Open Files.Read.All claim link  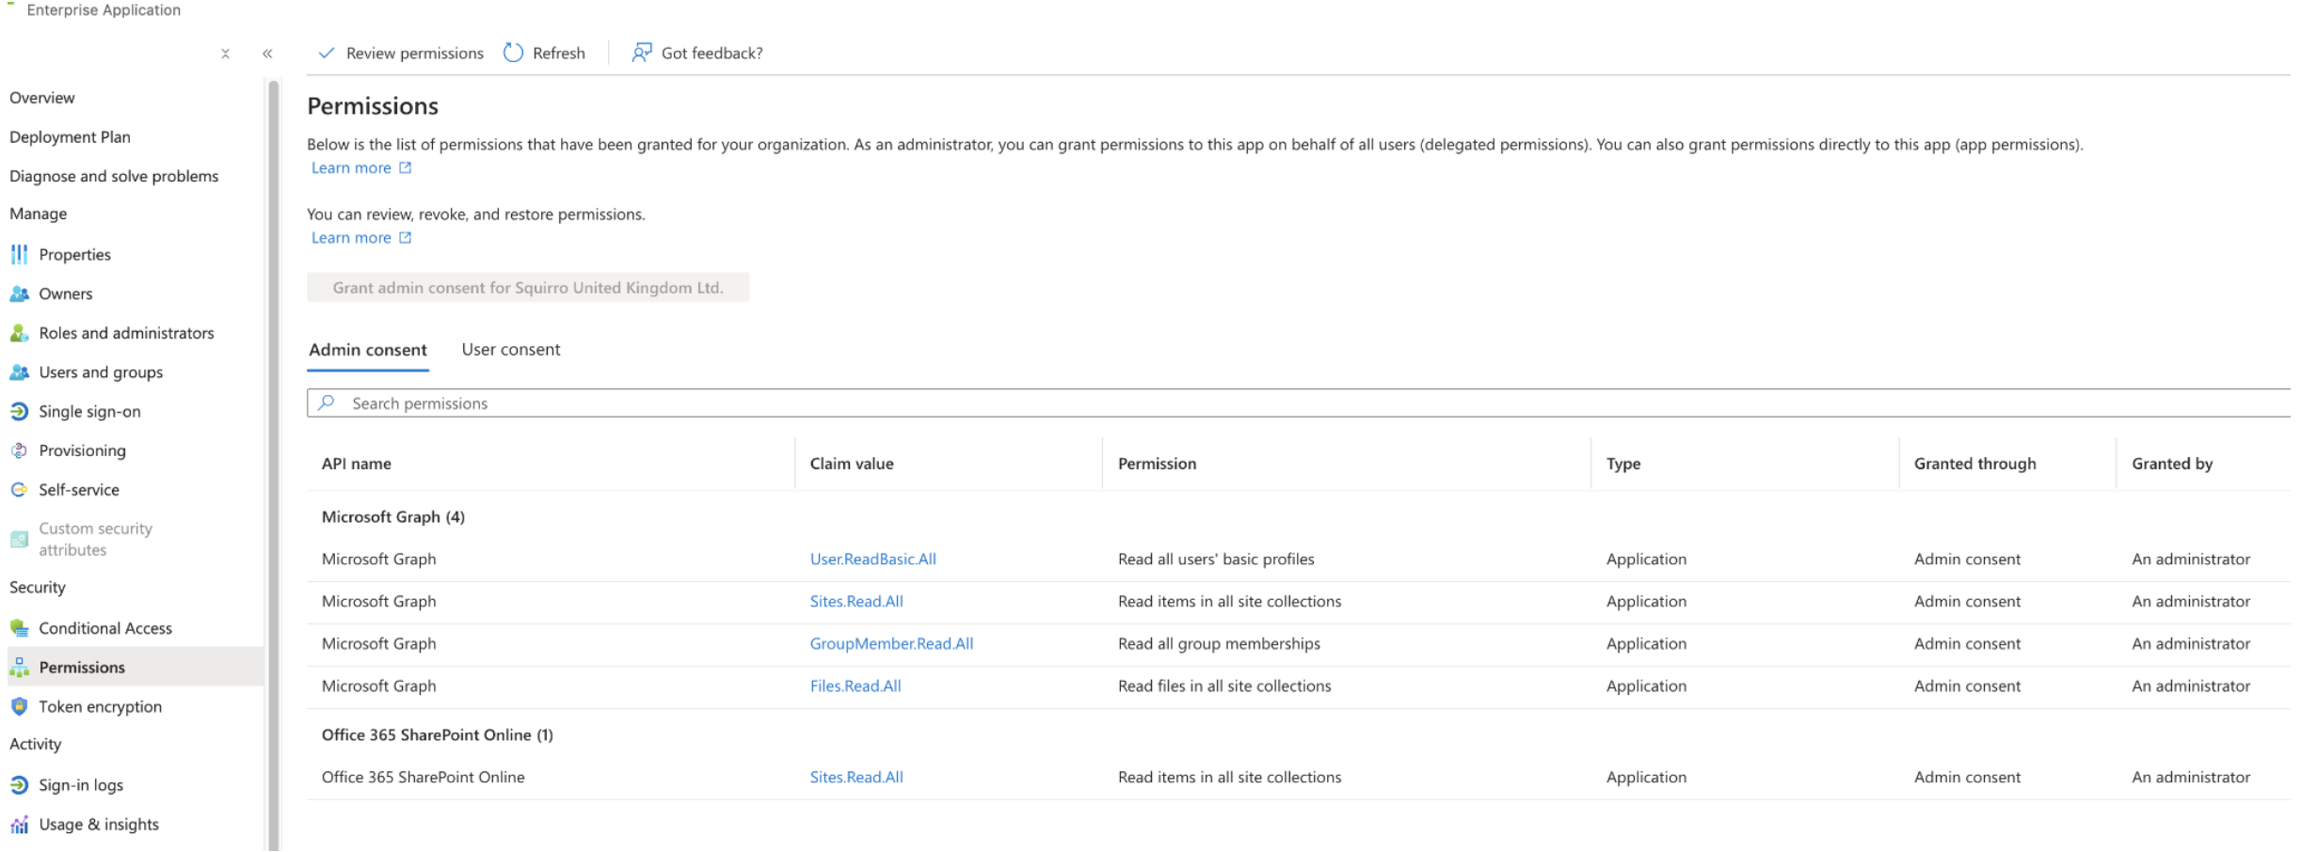[x=855, y=686]
